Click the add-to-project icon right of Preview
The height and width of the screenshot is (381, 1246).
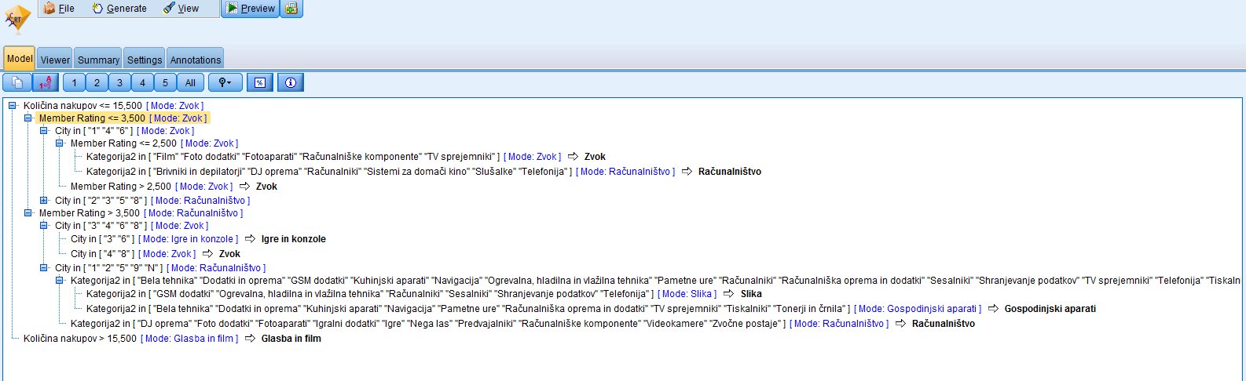291,9
